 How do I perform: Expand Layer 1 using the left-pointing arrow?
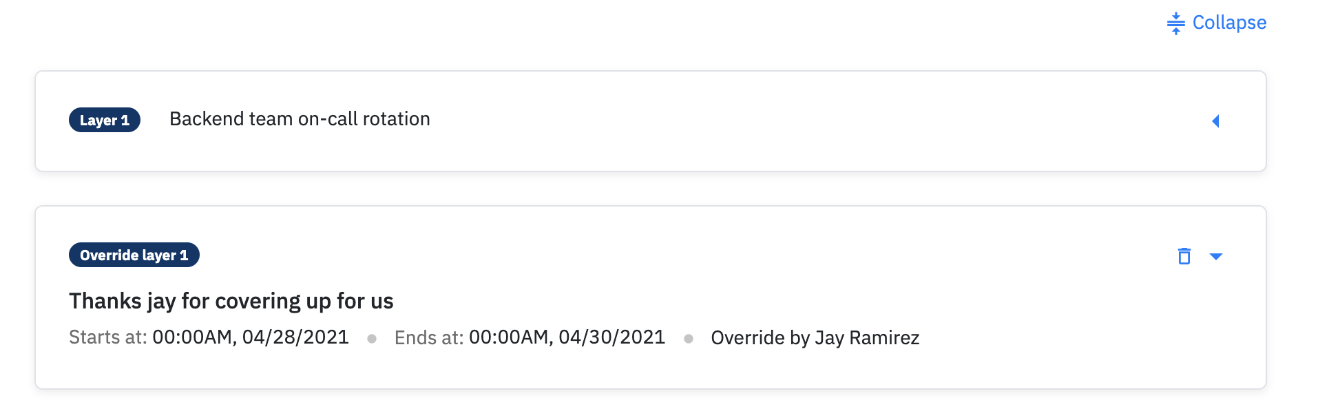(x=1215, y=121)
